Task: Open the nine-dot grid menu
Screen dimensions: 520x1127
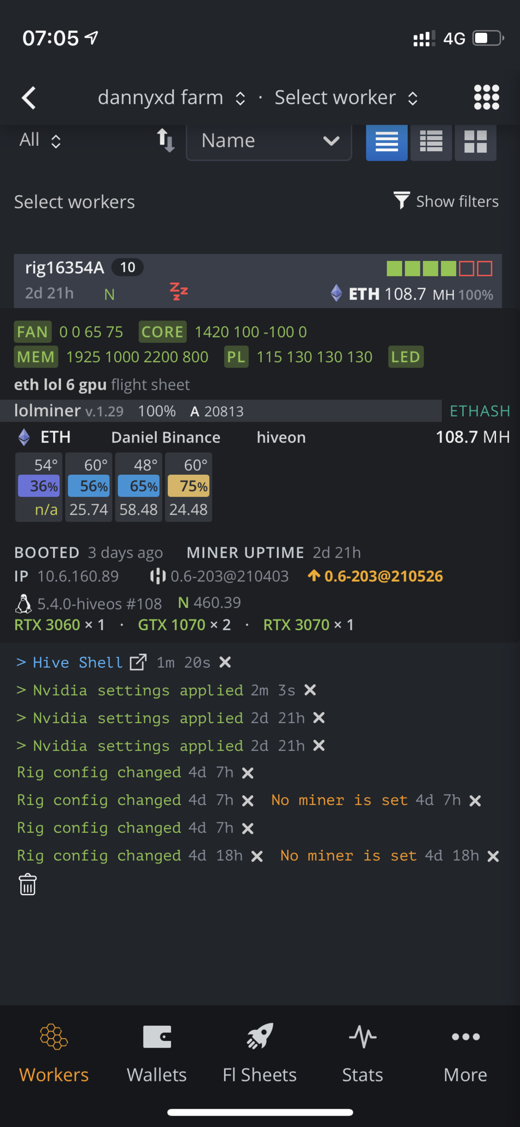Action: point(486,98)
